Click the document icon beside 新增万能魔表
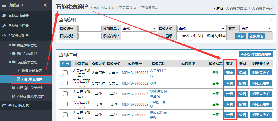The width and height of the screenshot is (278, 121). (18, 71)
